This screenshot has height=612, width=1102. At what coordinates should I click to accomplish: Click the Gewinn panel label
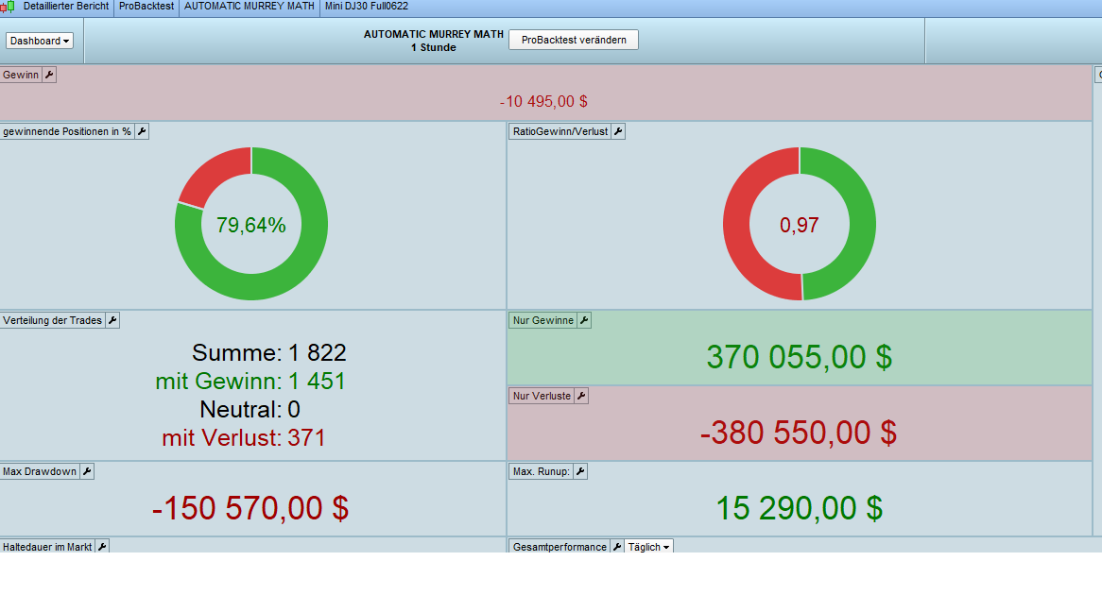click(21, 76)
